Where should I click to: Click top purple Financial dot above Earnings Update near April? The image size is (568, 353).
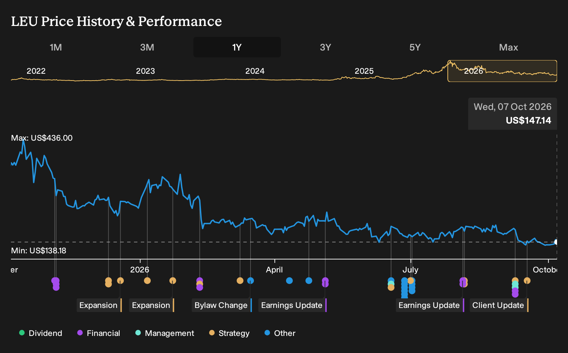325,281
